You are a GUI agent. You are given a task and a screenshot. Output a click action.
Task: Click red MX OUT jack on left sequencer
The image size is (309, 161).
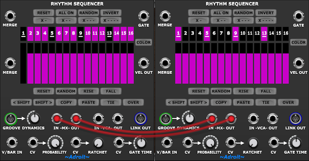(x=76, y=119)
